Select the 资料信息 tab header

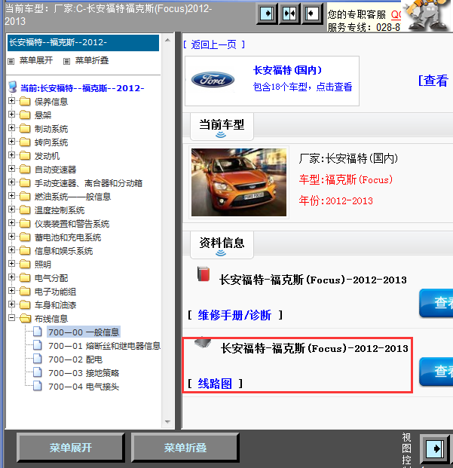pos(222,245)
